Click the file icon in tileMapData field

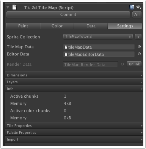[x=66, y=47]
